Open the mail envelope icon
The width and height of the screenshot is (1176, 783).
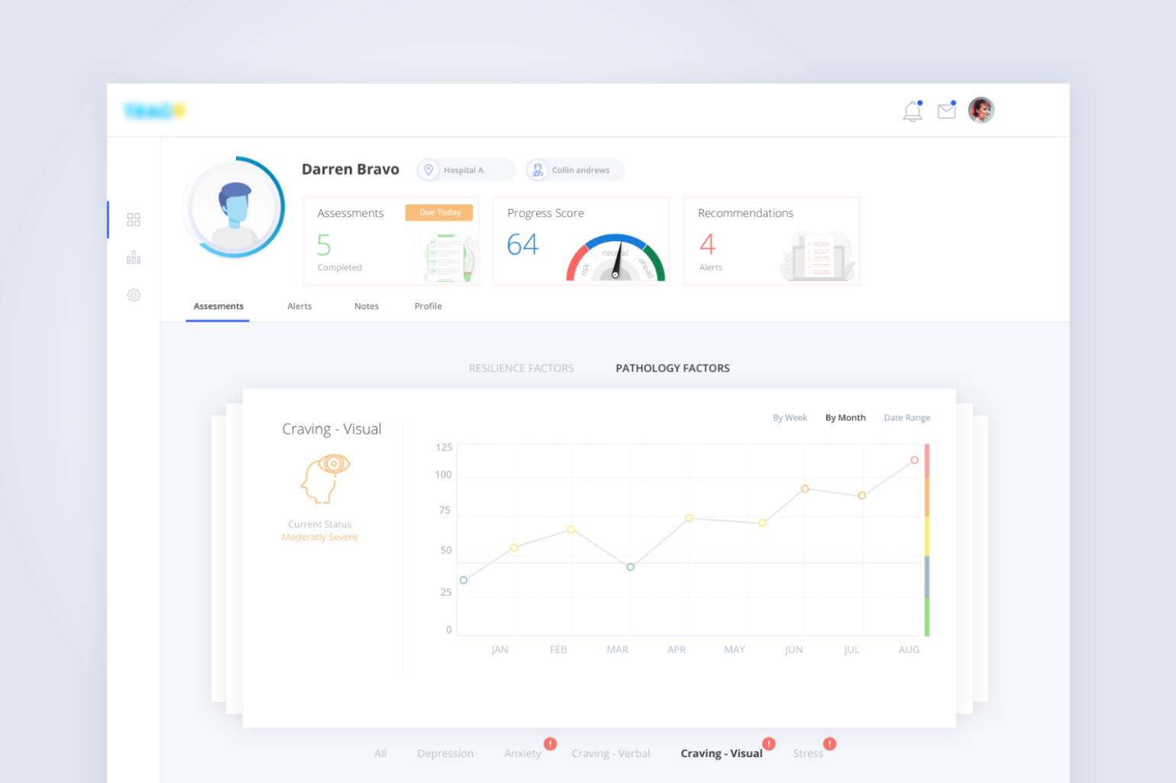coord(947,111)
